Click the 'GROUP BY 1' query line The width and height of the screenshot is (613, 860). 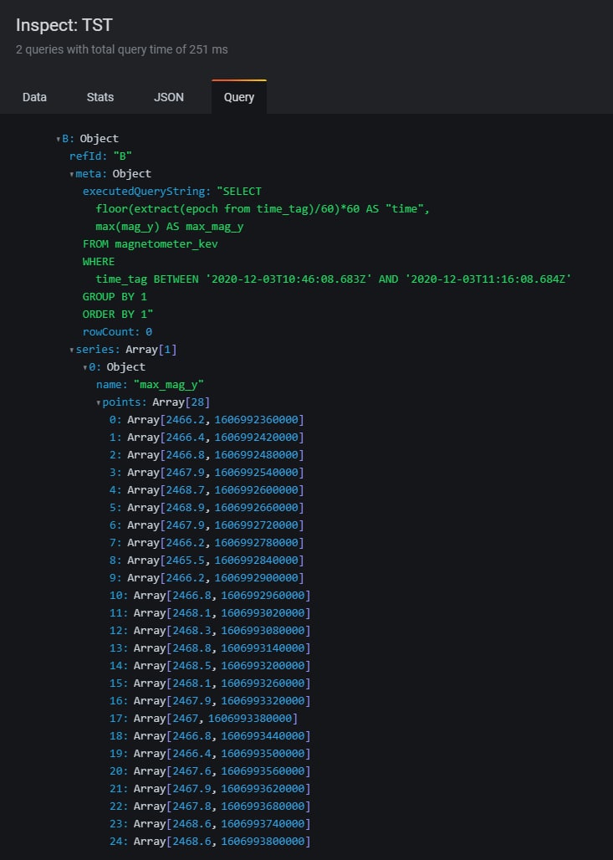point(115,297)
